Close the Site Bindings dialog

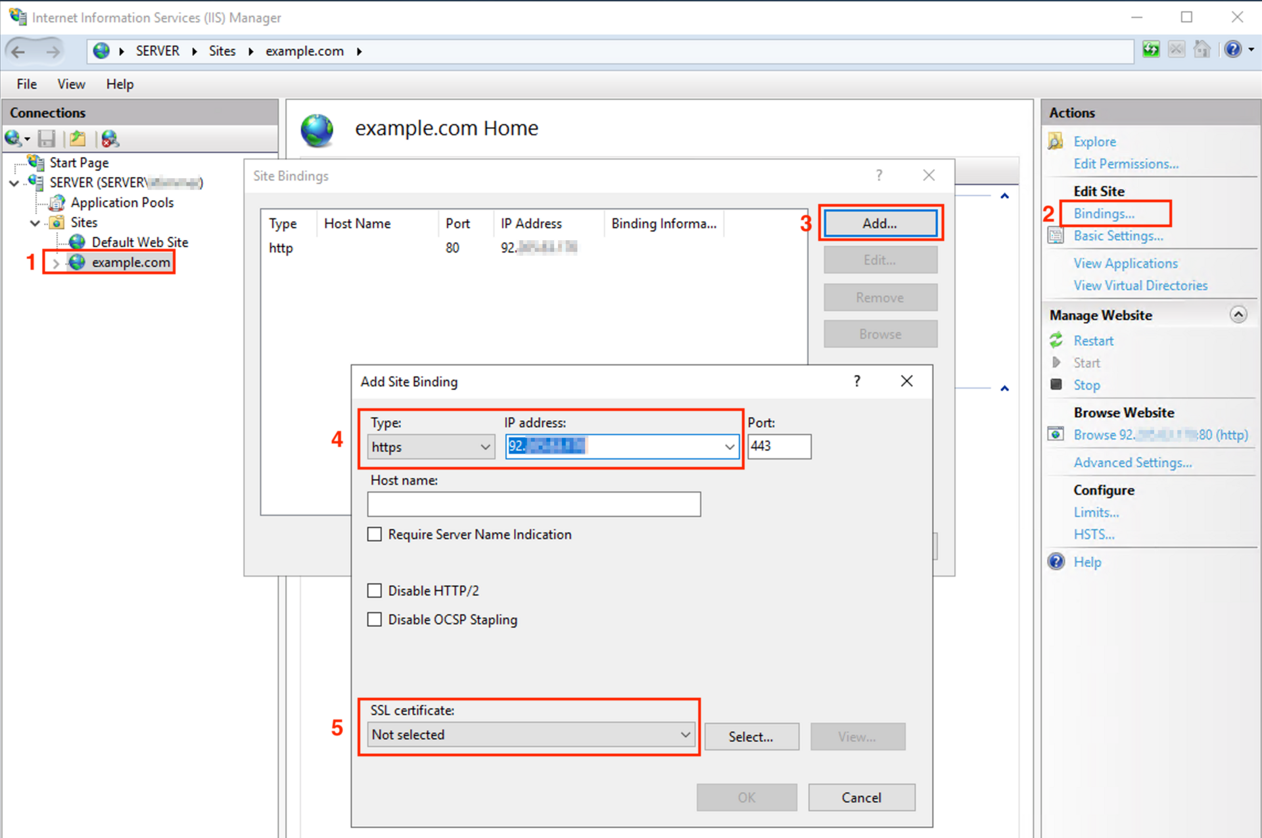pyautogui.click(x=928, y=175)
